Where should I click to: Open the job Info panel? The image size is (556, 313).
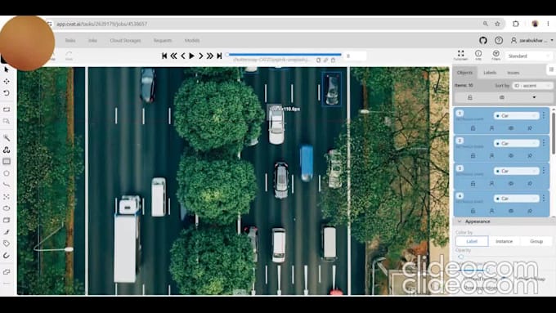[x=478, y=55]
